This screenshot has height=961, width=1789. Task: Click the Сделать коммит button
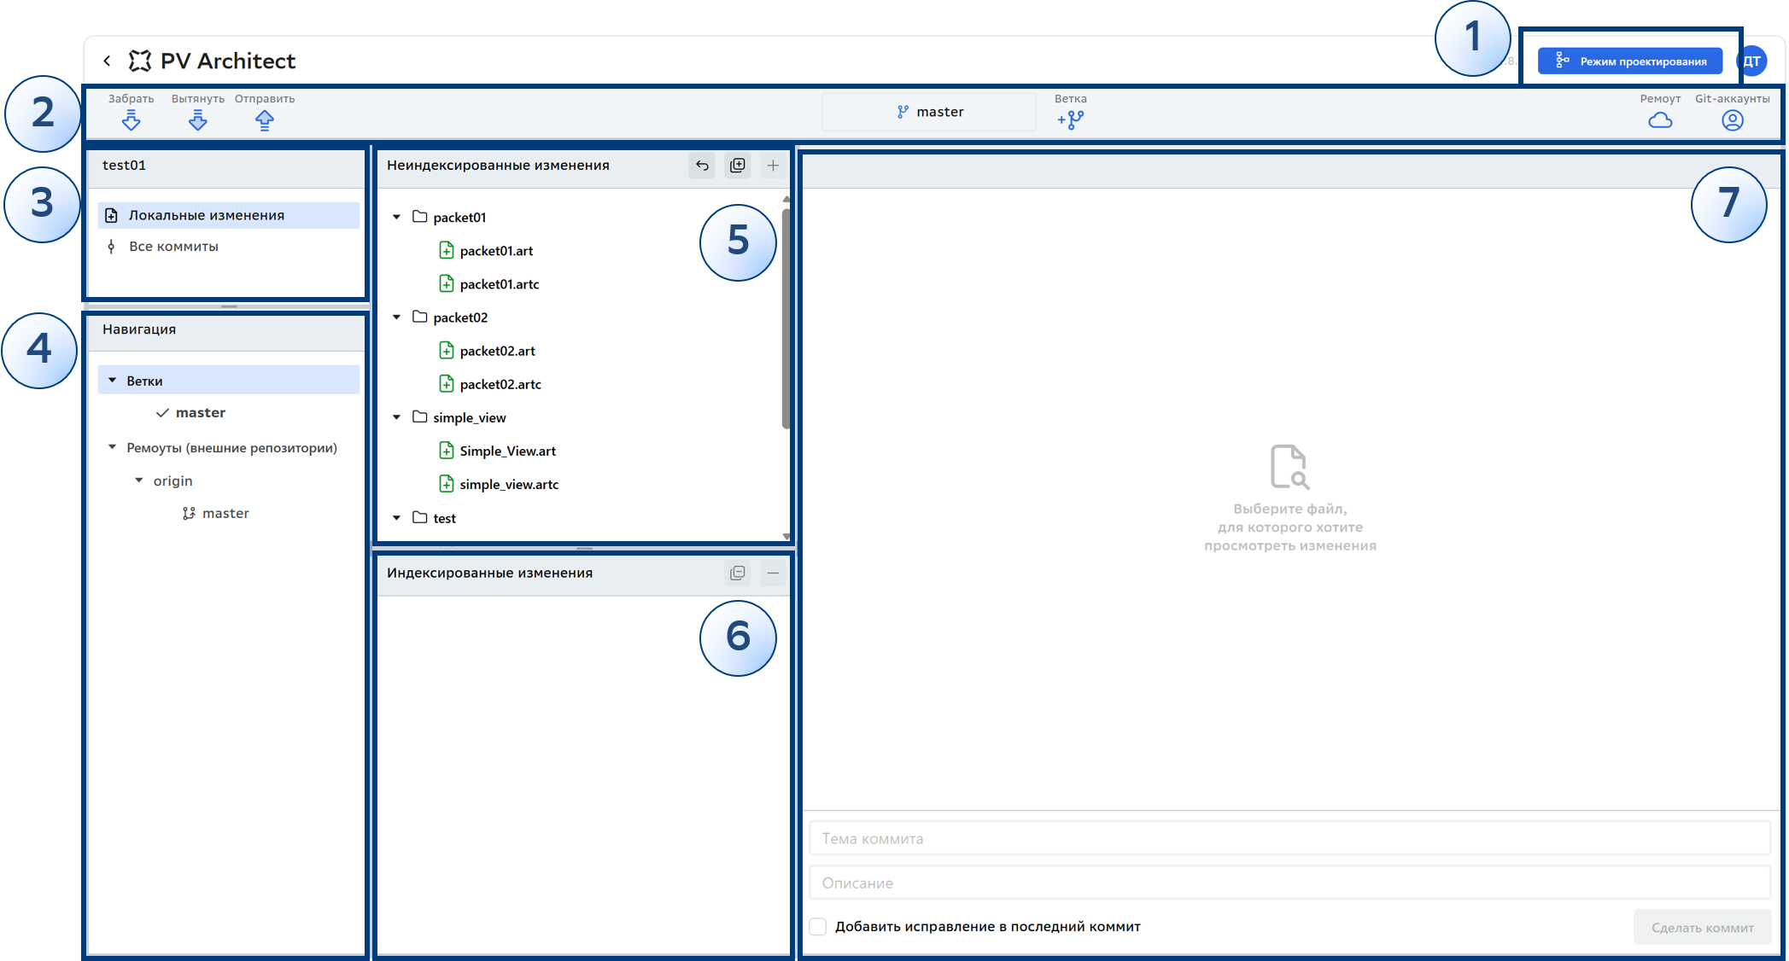[x=1702, y=928]
